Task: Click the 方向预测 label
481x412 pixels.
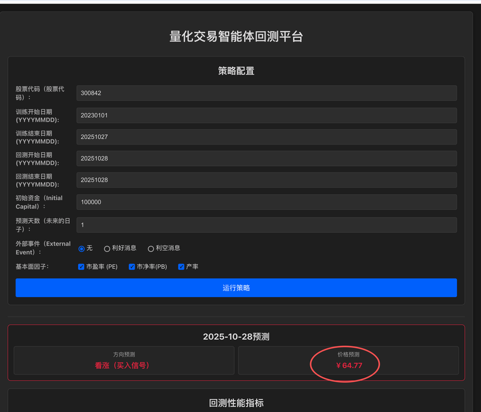Action: tap(124, 354)
